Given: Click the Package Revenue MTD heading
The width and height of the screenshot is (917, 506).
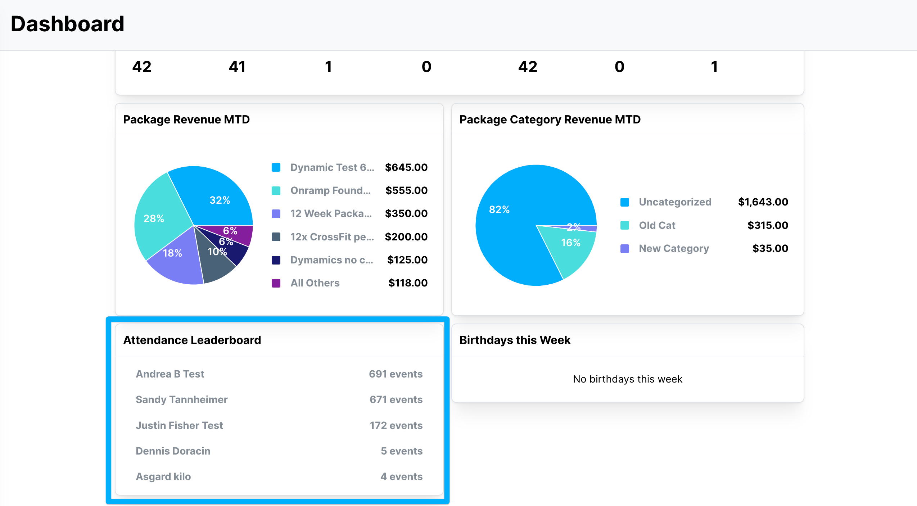Looking at the screenshot, I should point(186,119).
